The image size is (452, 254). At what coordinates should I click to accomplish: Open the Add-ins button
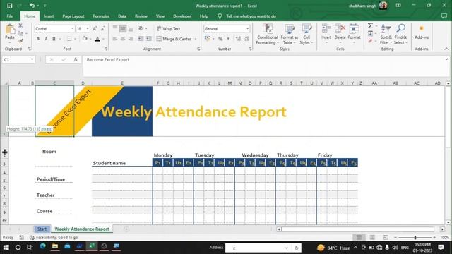[x=422, y=32]
